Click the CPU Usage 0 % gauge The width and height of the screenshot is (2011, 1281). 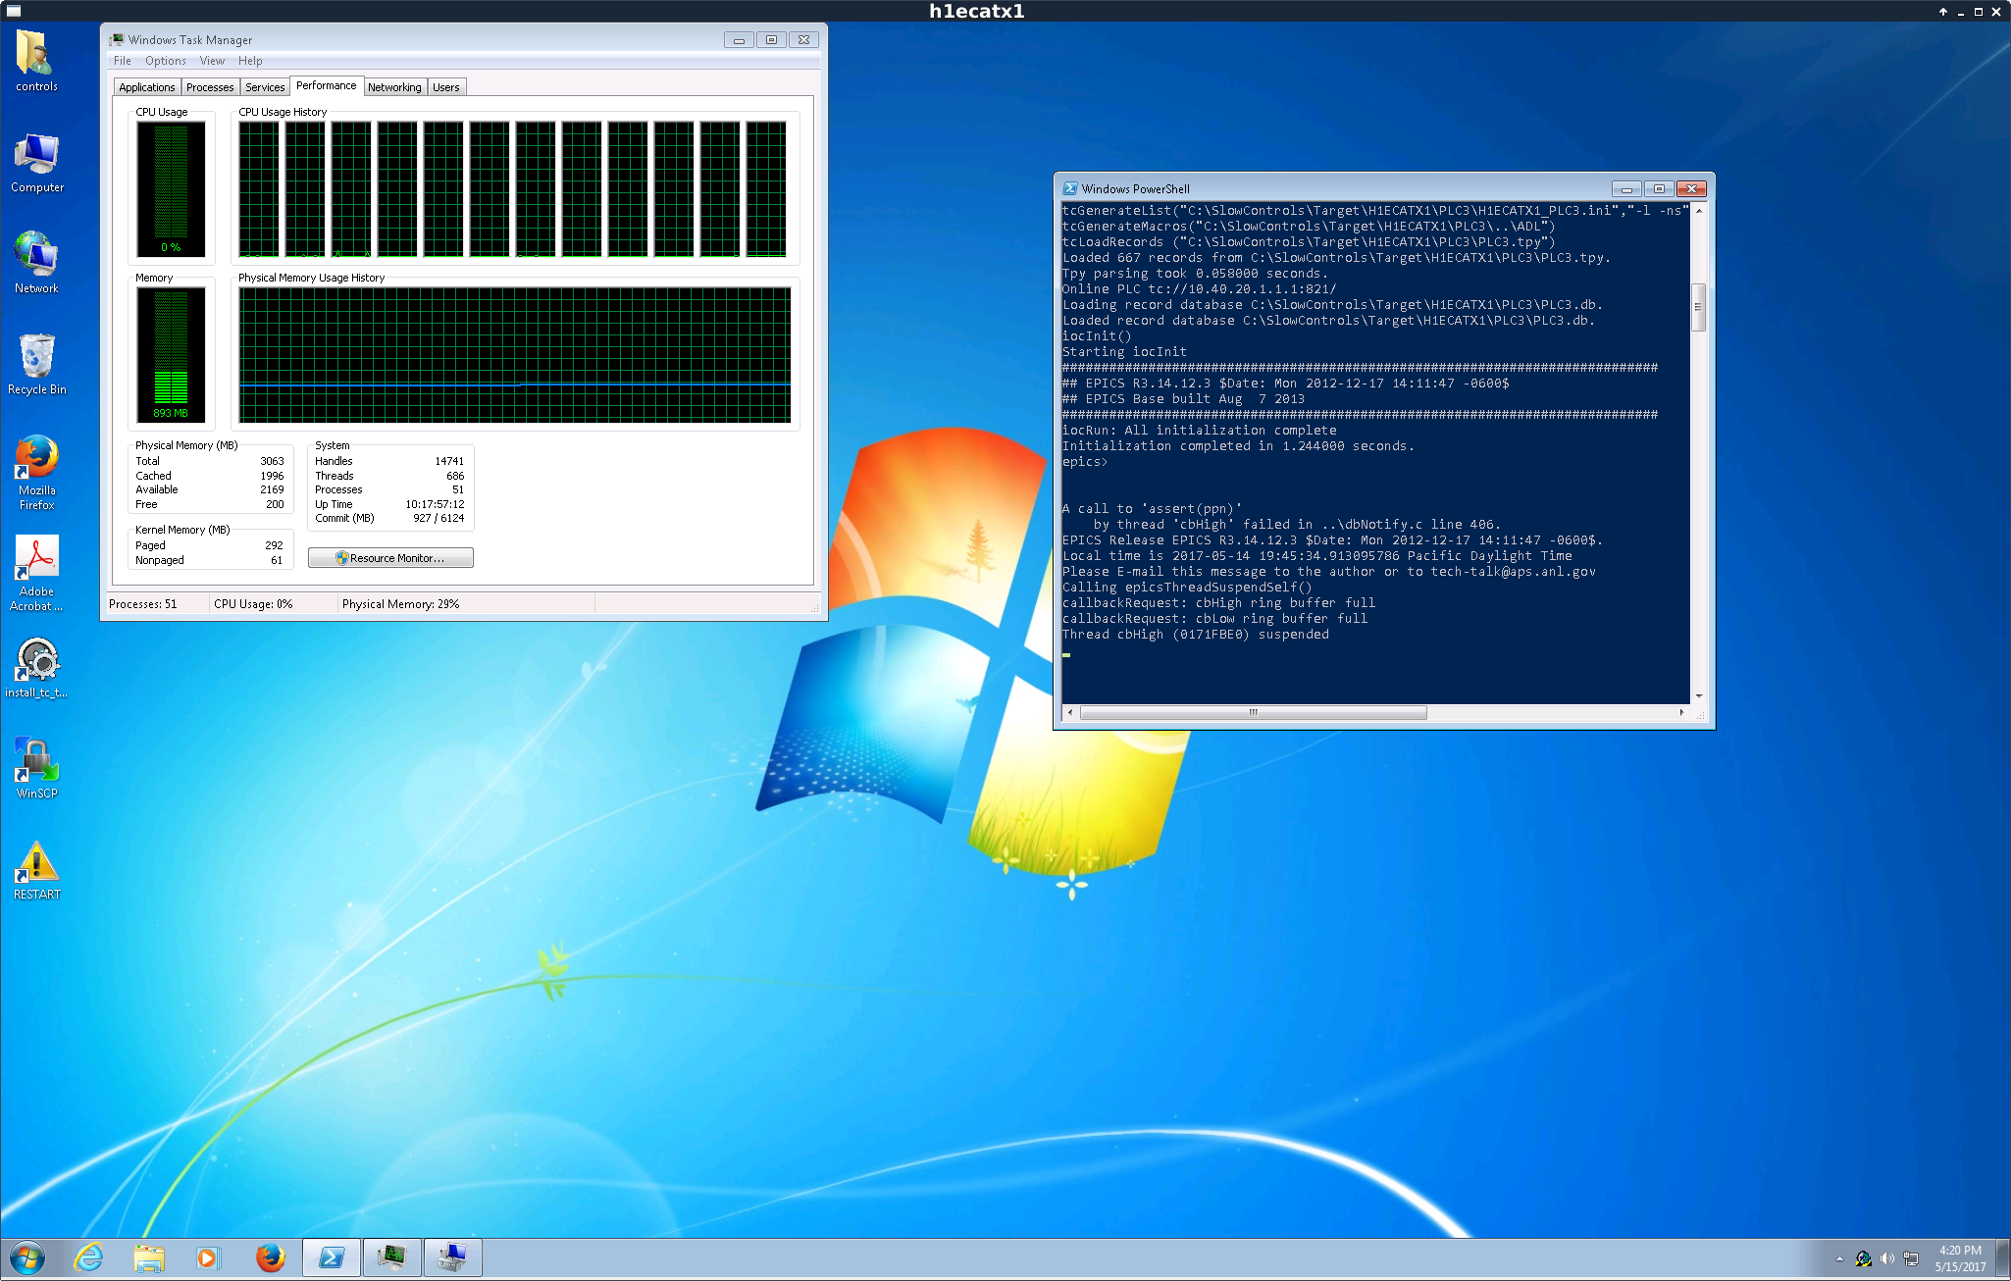pos(171,188)
